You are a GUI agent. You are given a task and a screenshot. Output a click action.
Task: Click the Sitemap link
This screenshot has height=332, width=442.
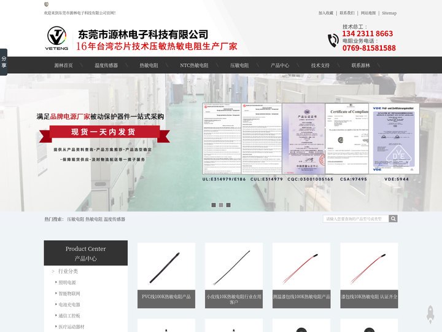click(389, 13)
